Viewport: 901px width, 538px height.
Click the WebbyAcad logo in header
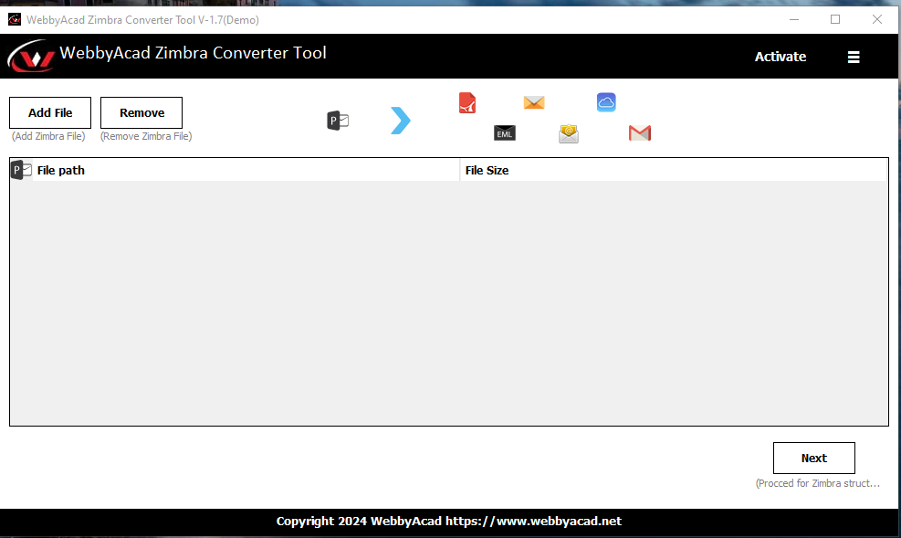(31, 57)
